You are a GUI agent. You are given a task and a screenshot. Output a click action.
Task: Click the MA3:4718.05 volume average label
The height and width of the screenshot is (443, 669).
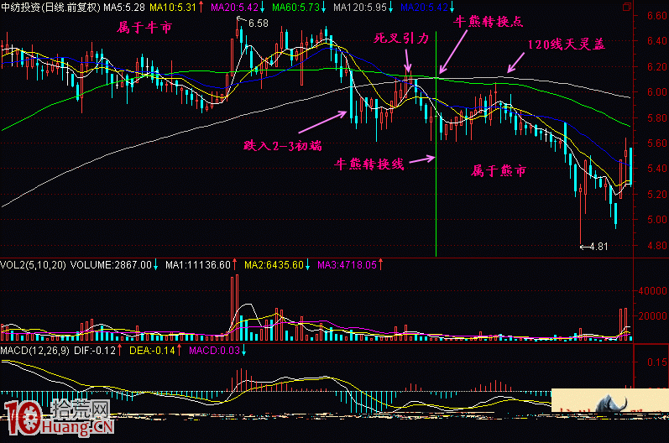[x=347, y=265]
